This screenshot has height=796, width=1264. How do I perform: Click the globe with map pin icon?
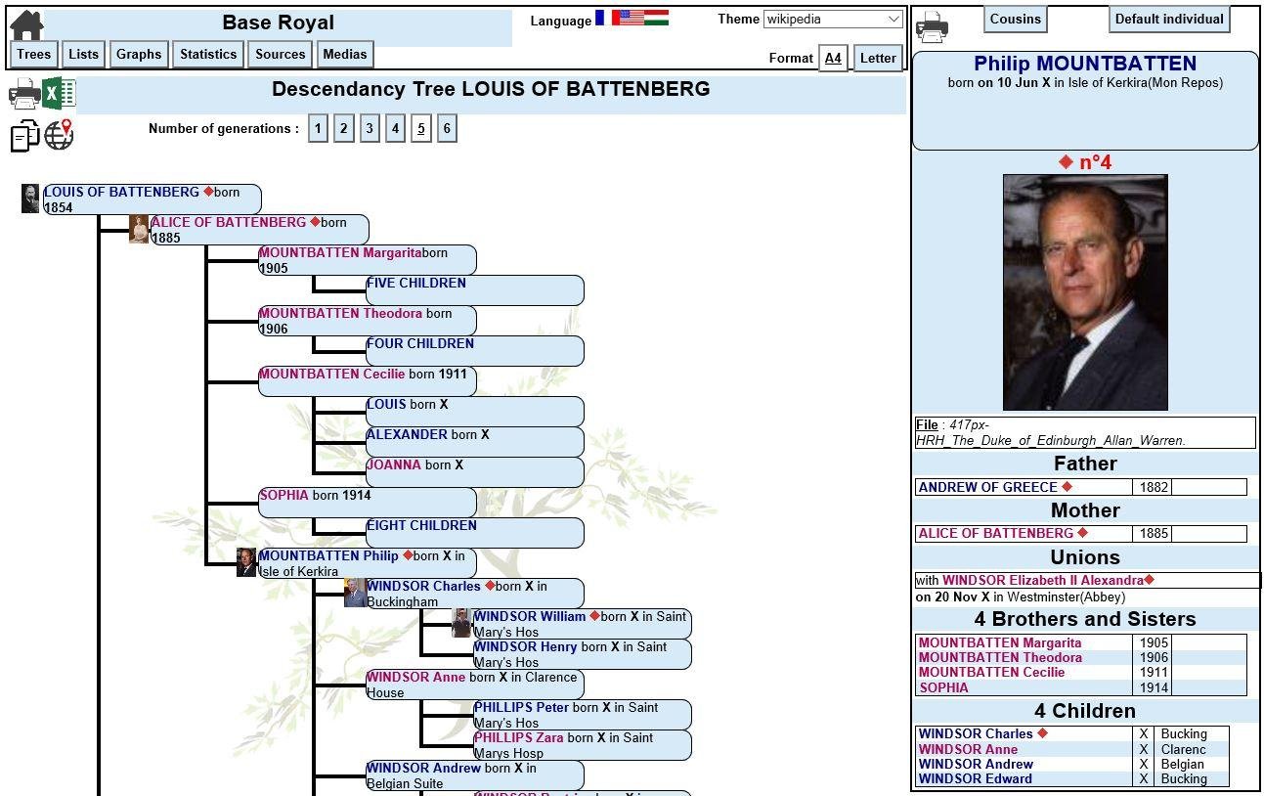tap(59, 136)
